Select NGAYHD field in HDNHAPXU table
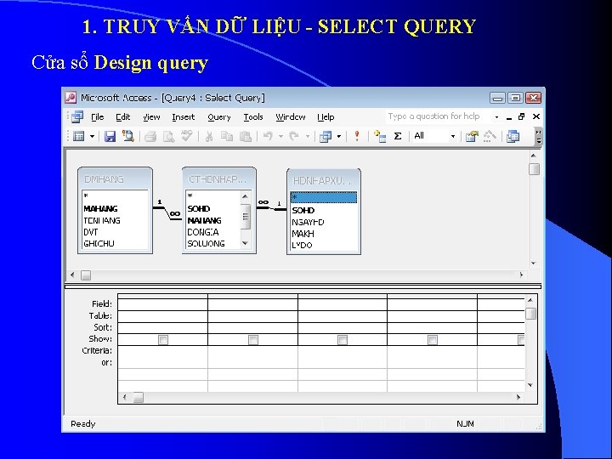Viewport: 612px width, 459px height. (x=308, y=222)
